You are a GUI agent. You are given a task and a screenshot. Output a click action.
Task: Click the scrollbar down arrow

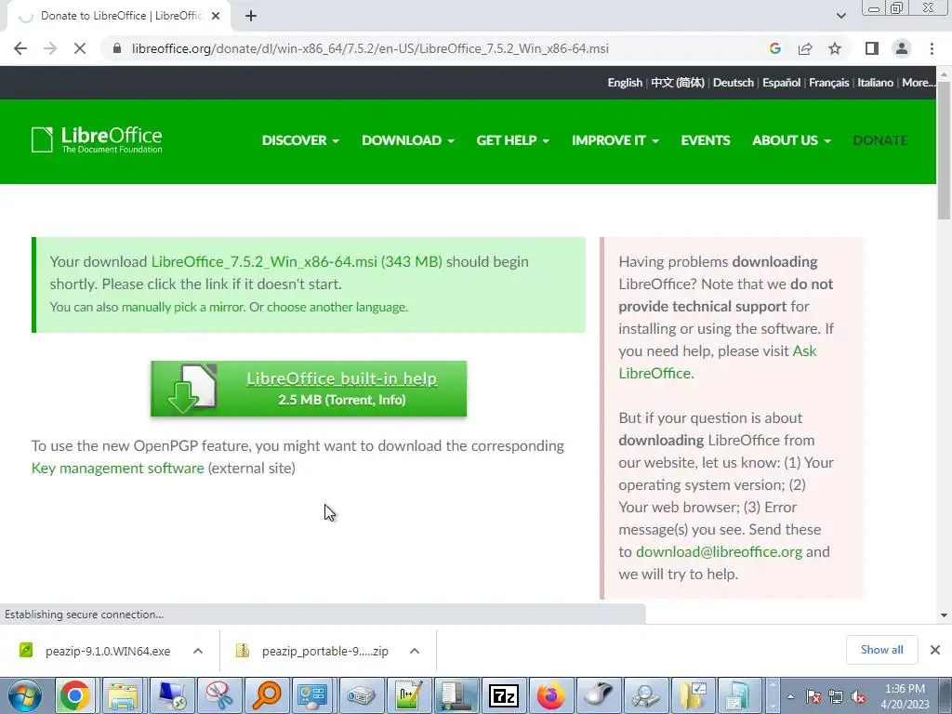(x=944, y=615)
